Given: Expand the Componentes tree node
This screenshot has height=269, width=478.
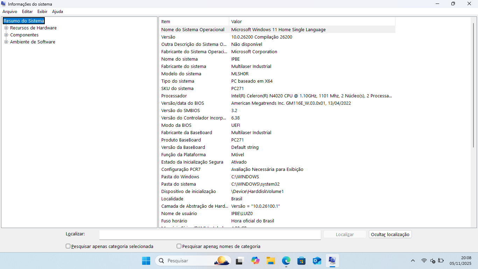Looking at the screenshot, I should pyautogui.click(x=6, y=35).
